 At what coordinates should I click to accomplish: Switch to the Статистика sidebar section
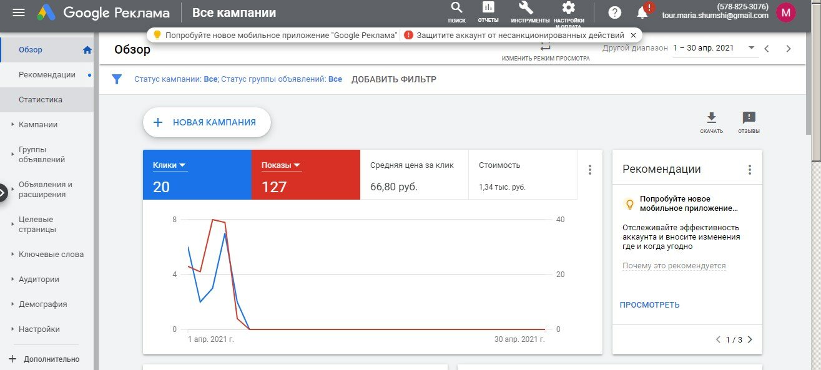(39, 99)
